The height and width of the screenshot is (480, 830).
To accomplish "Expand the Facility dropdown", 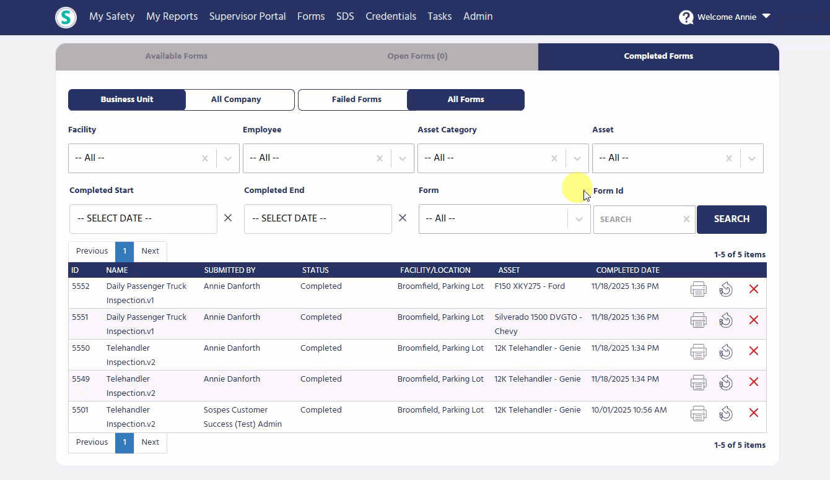I will 227,158.
